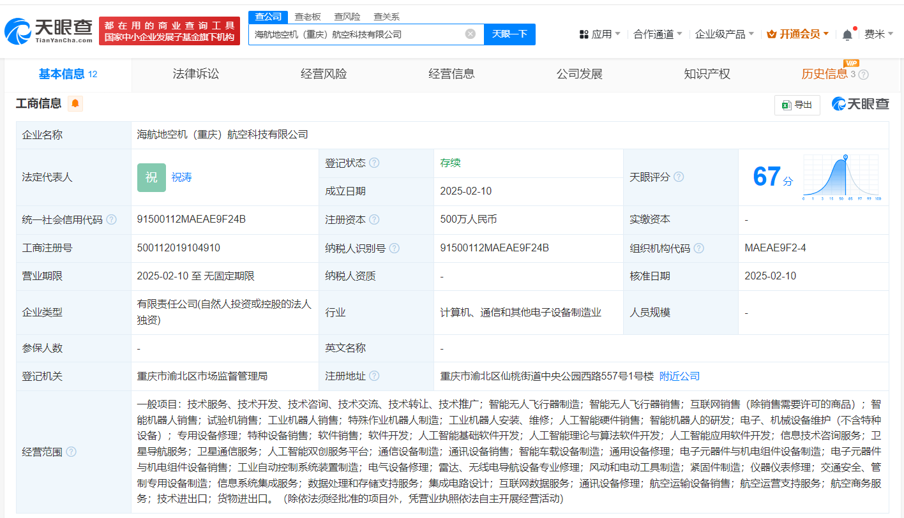Click the company name 海航地空机 cell value

[222, 135]
